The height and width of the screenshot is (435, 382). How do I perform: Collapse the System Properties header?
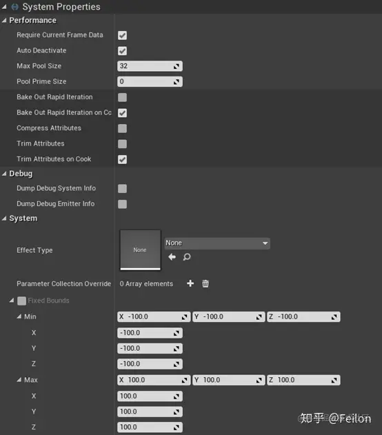[4, 7]
